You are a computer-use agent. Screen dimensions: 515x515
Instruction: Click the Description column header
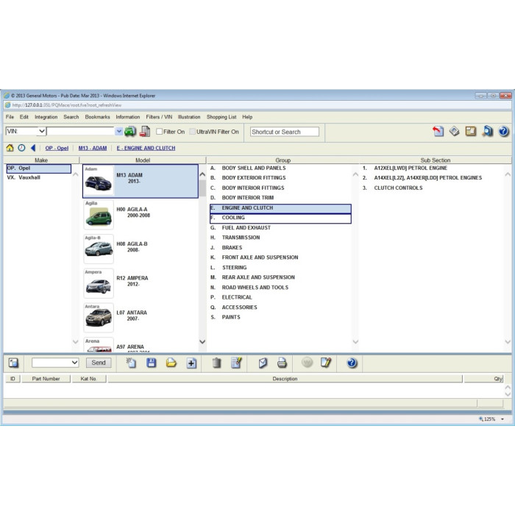285,379
